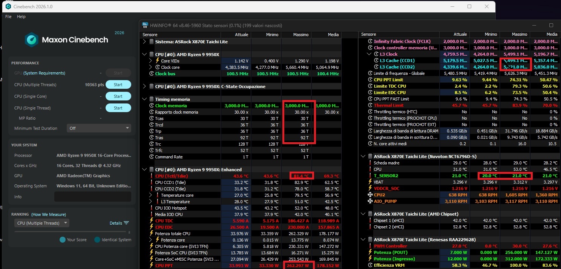This screenshot has width=561, height=269.
Task: Expand the Potenza core sub-item
Action: 150,240
